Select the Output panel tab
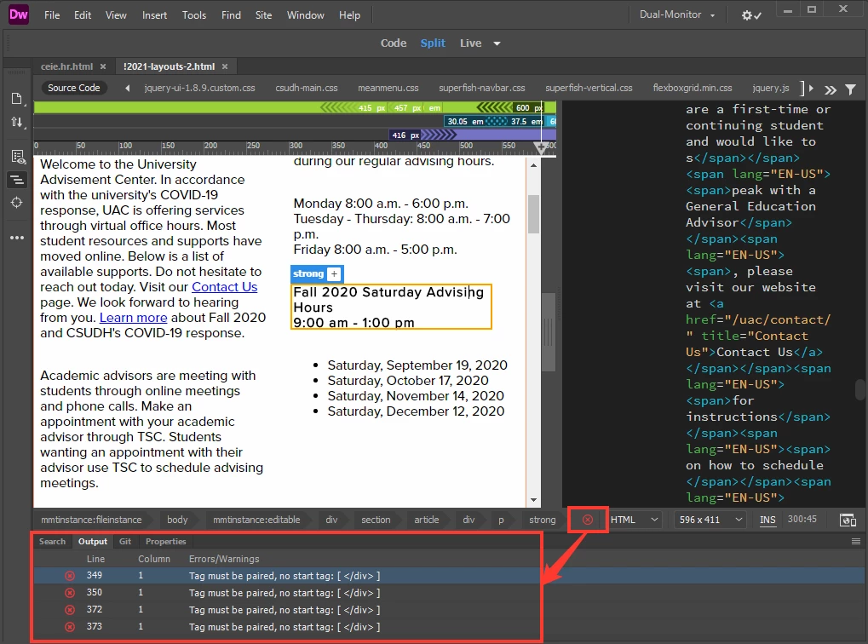Image resolution: width=868 pixels, height=644 pixels. pyautogui.click(x=93, y=542)
